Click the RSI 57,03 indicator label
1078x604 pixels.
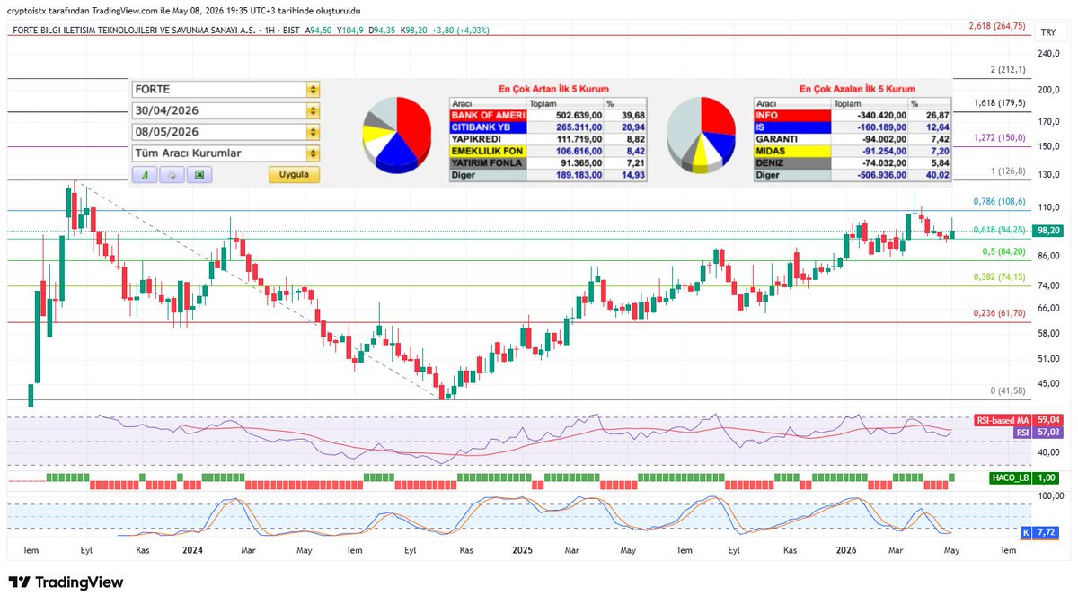point(1038,432)
